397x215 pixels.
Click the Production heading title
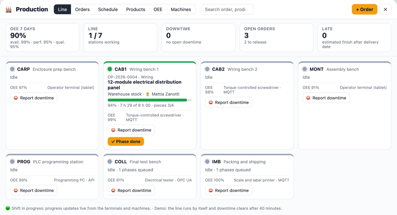32,9
